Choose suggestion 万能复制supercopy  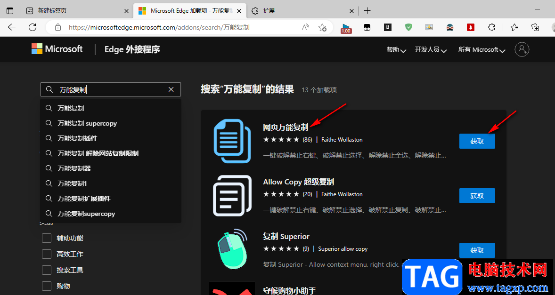click(111, 214)
